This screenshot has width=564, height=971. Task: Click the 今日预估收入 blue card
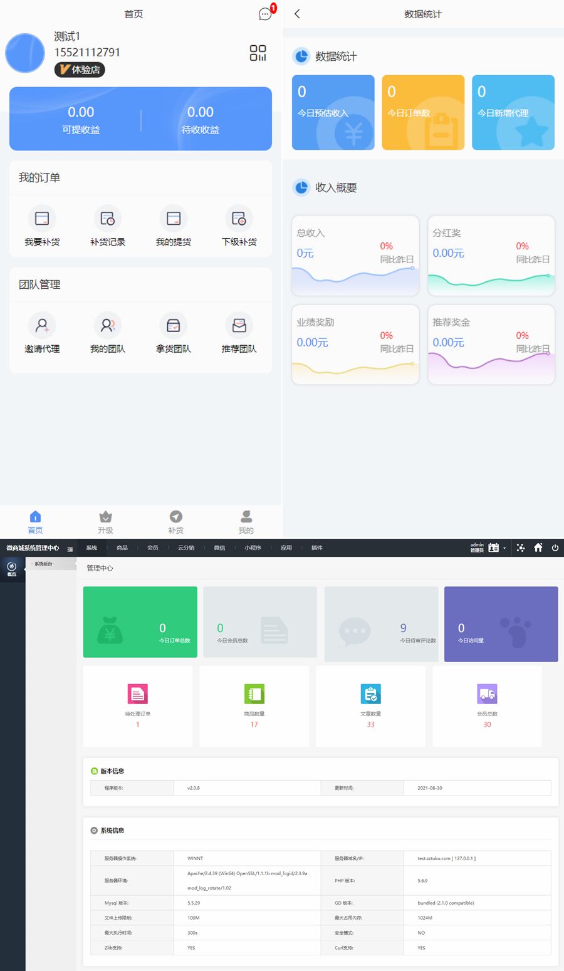pyautogui.click(x=333, y=113)
